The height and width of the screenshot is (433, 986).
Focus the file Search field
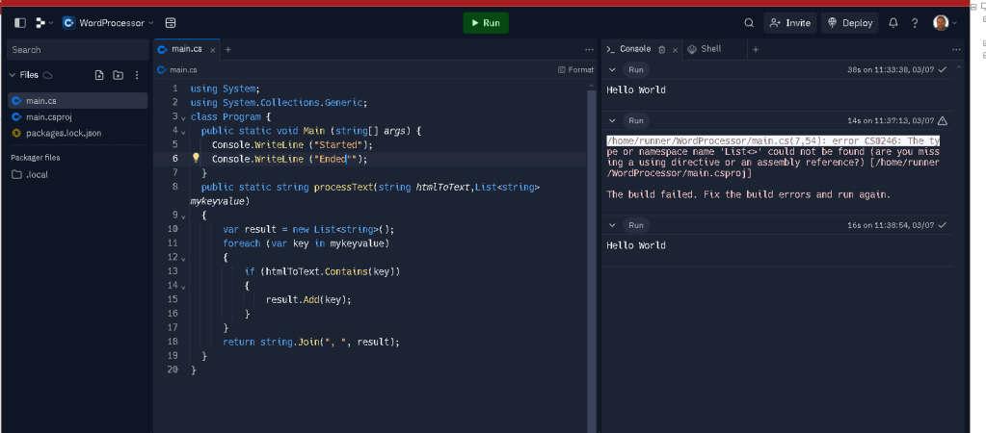coord(77,50)
